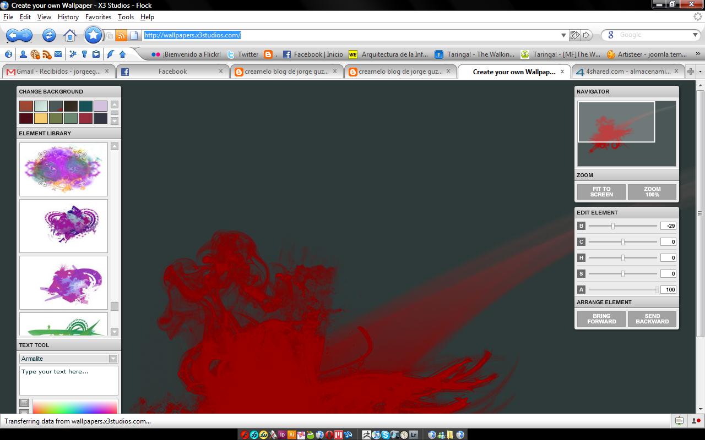Open the mail icon in the Flock toolbar

tap(58, 53)
